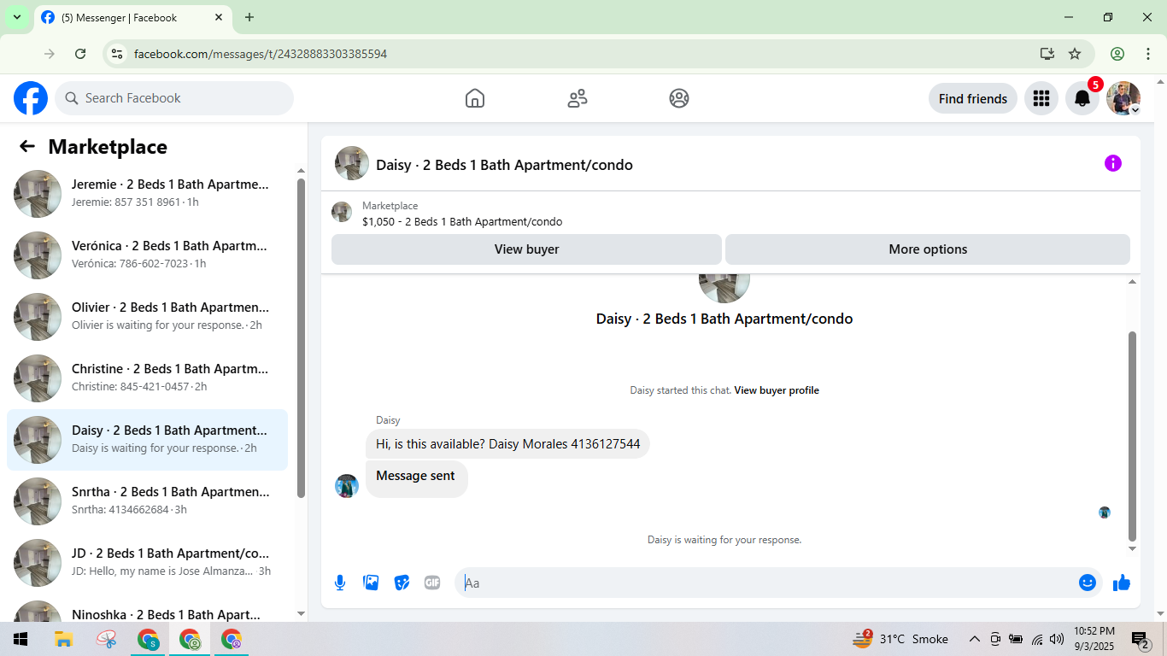The height and width of the screenshot is (656, 1167).
Task: Focus the Search Facebook field
Action: [174, 98]
